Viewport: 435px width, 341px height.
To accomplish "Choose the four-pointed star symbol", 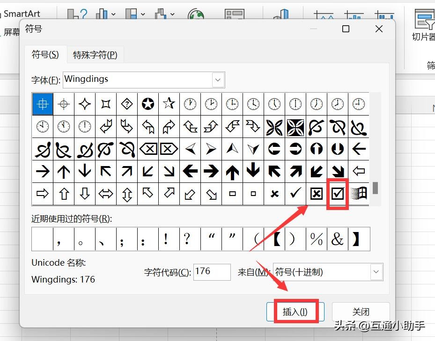I will [85, 104].
